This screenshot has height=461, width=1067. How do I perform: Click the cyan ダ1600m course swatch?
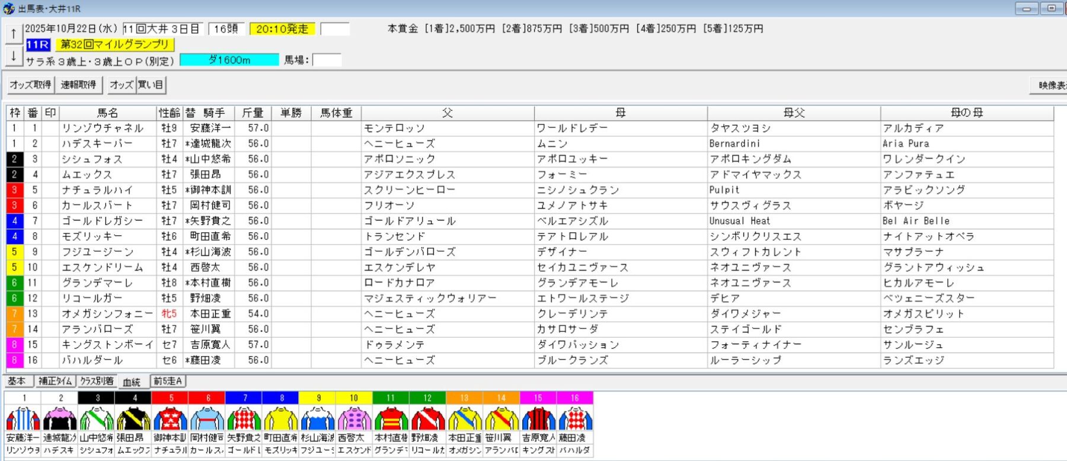[229, 60]
